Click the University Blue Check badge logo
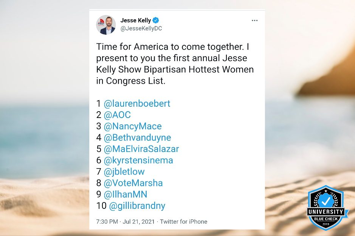The height and width of the screenshot is (236, 355). (x=326, y=208)
